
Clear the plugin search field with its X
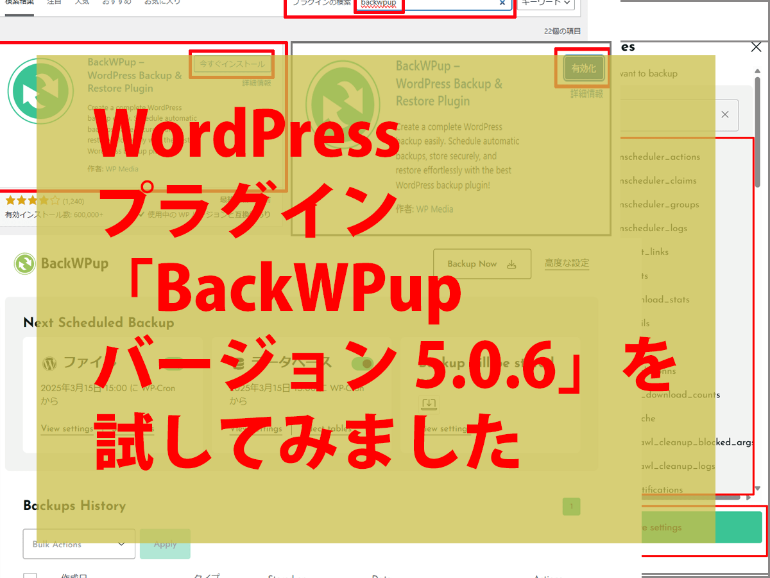click(x=502, y=3)
